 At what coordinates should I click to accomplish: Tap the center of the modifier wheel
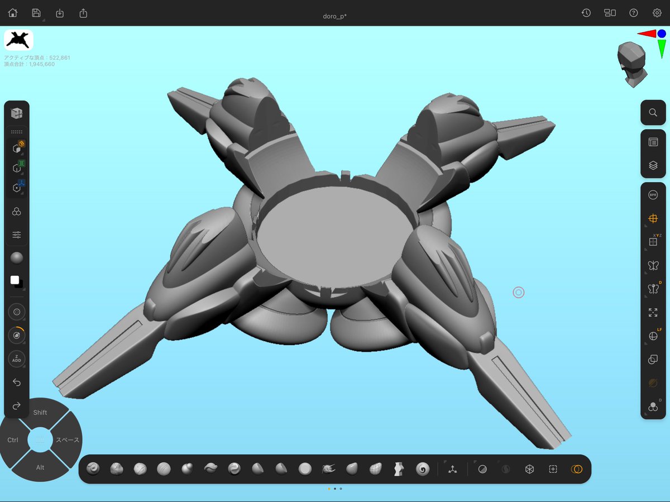(40, 440)
